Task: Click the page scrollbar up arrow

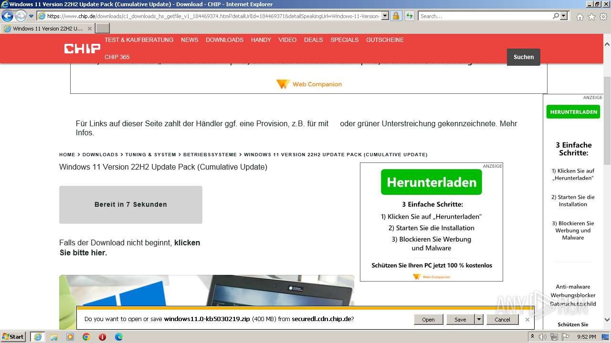Action: [607, 44]
